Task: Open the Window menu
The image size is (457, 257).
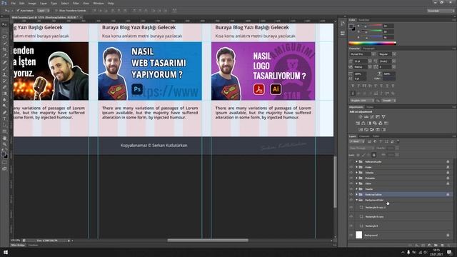Action: 99,3
